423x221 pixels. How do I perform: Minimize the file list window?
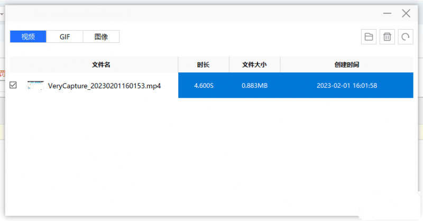point(387,13)
